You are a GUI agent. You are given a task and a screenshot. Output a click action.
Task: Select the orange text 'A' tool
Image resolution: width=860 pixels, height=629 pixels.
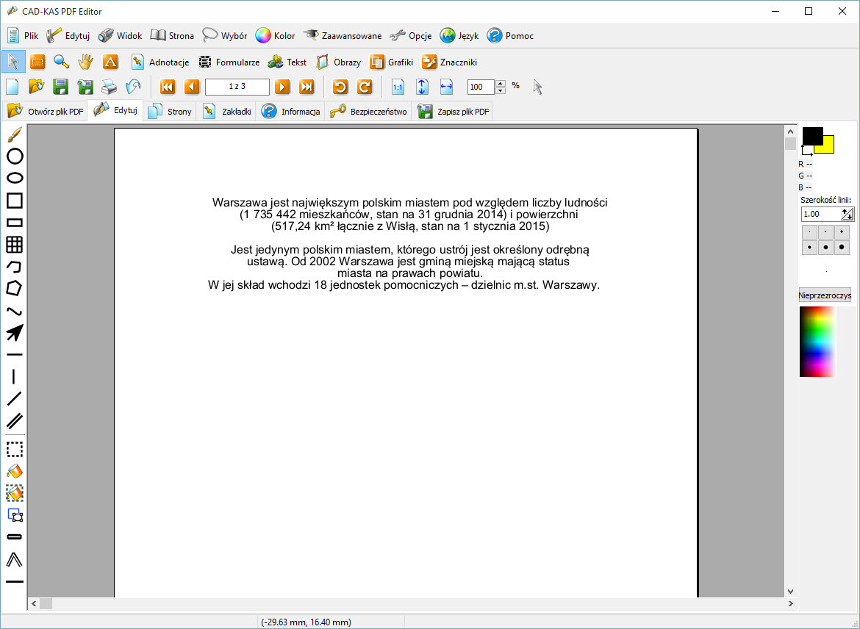(110, 62)
